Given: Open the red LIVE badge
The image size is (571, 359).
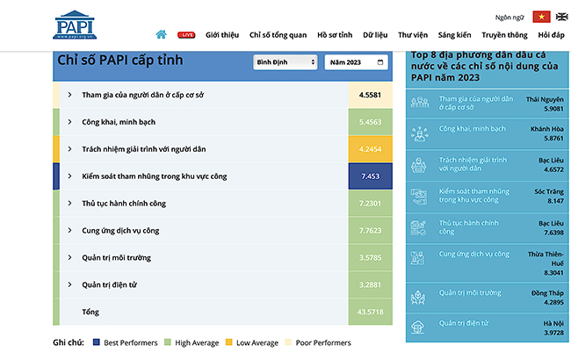Looking at the screenshot, I should point(186,35).
